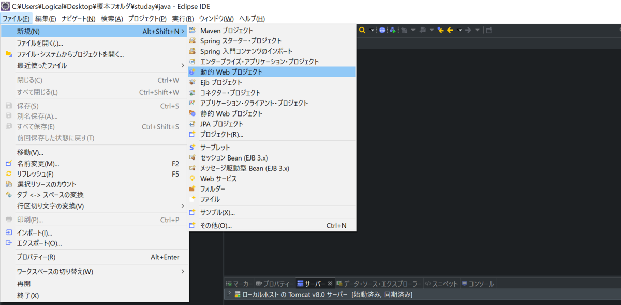The width and height of the screenshot is (621, 305).
Task: Open the ヘルプ(H) menu
Action: (x=252, y=19)
